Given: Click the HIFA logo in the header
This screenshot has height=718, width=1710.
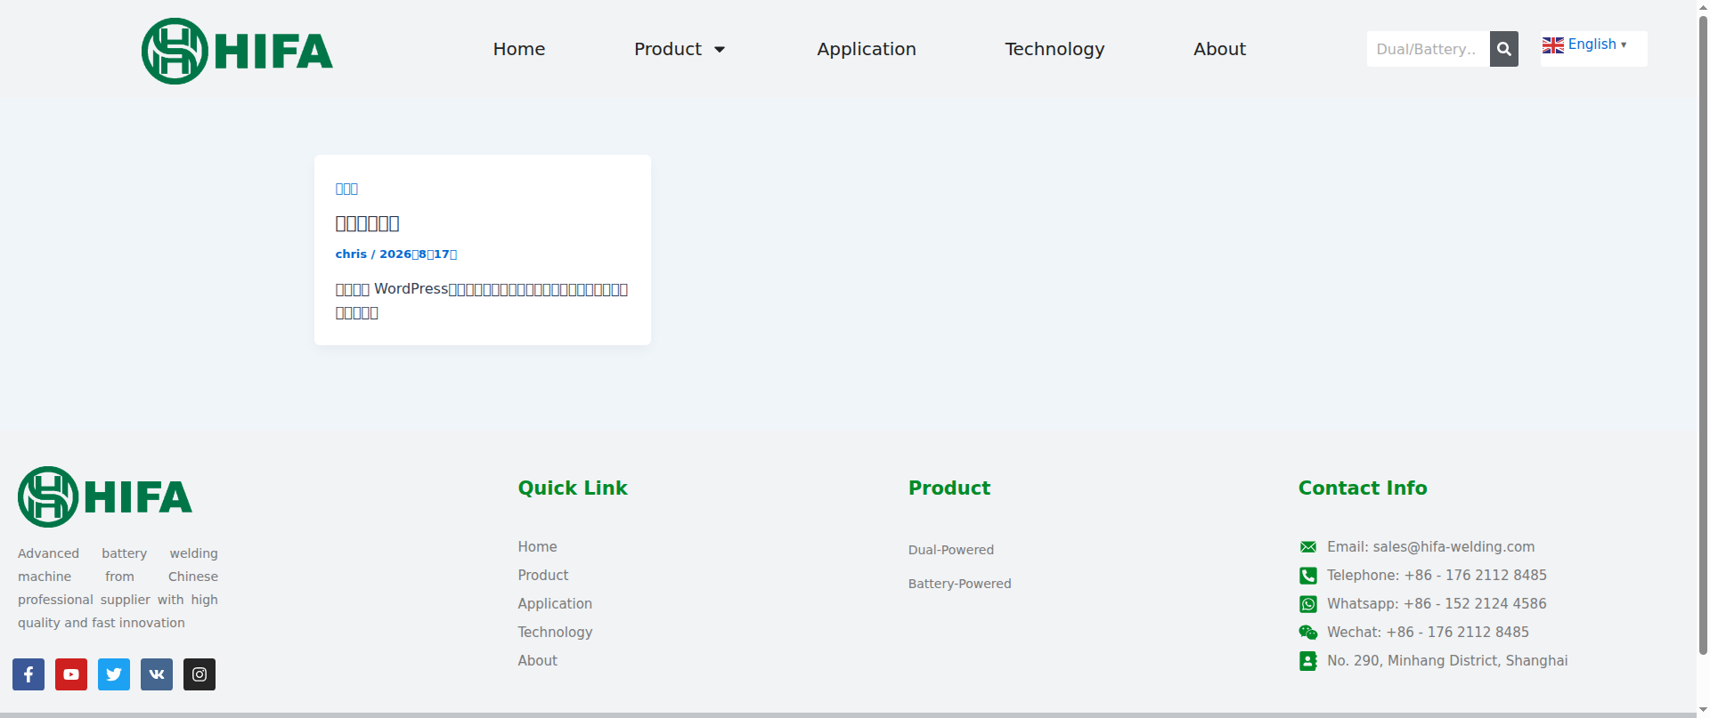Looking at the screenshot, I should coord(237,51).
